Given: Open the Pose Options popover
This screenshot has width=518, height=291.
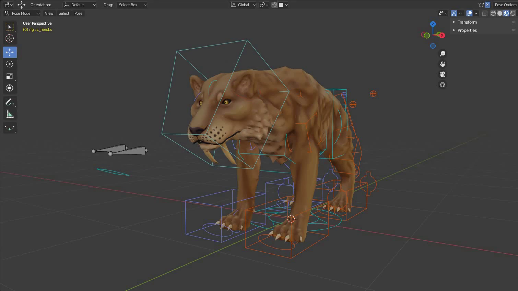Looking at the screenshot, I should [505, 5].
